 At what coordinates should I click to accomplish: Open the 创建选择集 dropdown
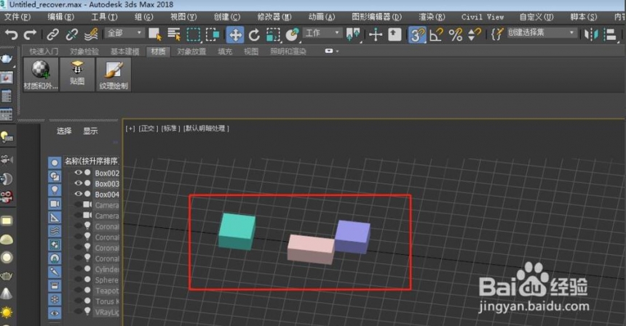pos(542,33)
